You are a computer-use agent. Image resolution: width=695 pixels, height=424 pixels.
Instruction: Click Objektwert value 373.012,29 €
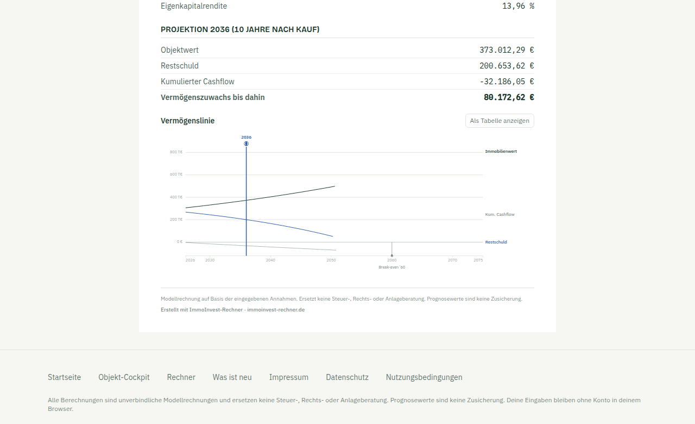point(507,50)
